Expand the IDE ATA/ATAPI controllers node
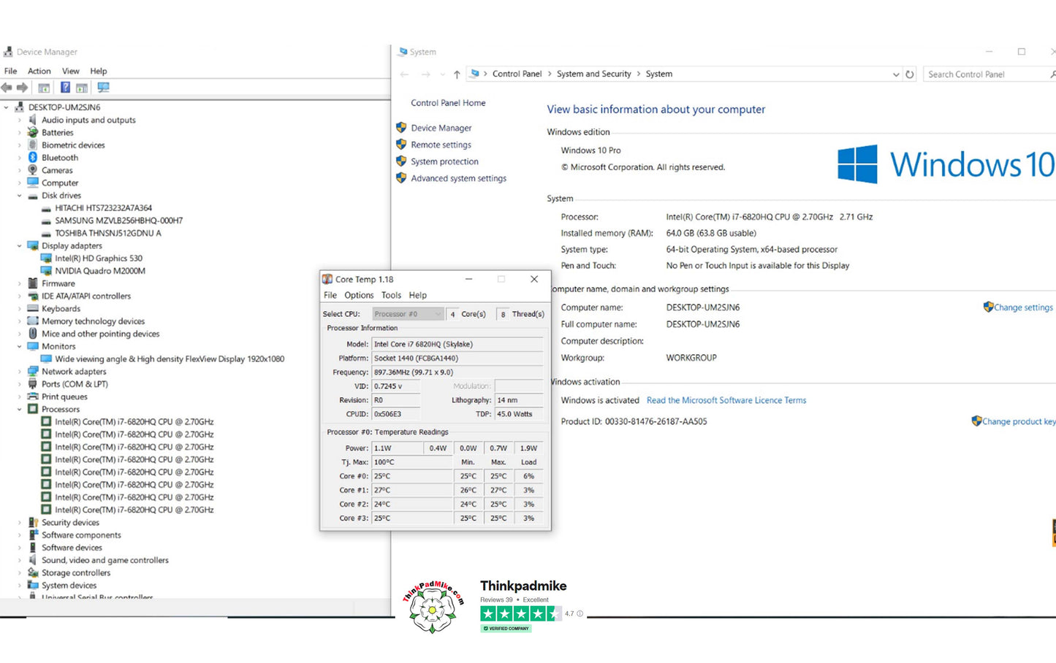The image size is (1056, 663). (20, 296)
